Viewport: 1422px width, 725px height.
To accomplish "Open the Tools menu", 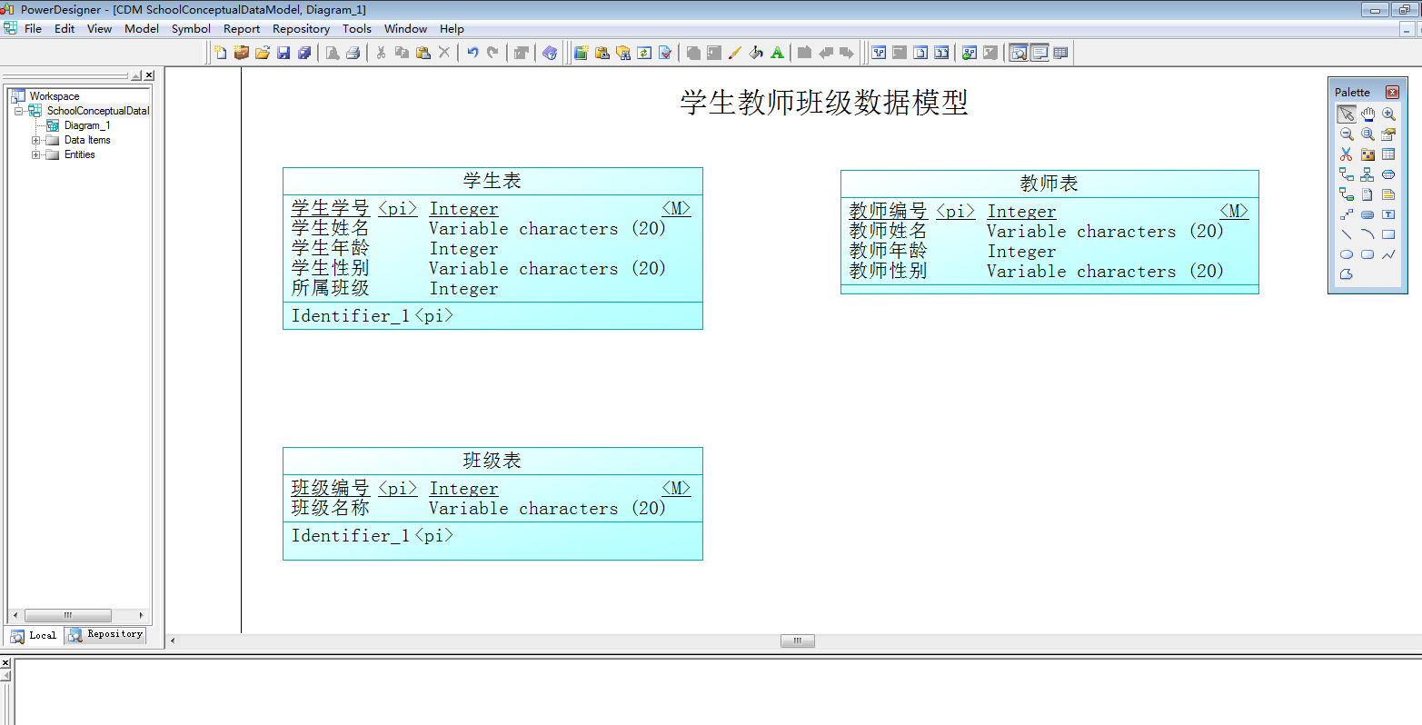I will tap(357, 29).
